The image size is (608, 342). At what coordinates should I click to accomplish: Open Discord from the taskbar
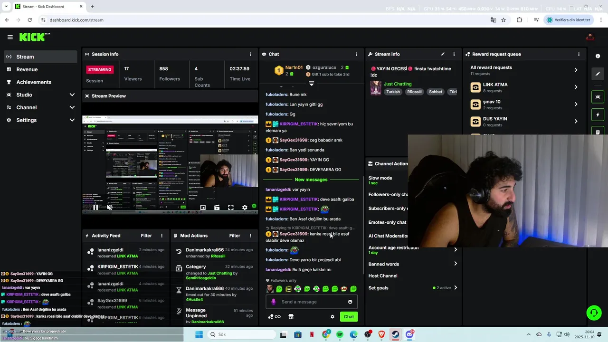click(409, 334)
